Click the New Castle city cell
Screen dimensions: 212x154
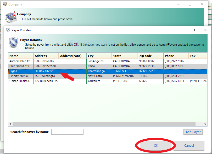[99, 76]
